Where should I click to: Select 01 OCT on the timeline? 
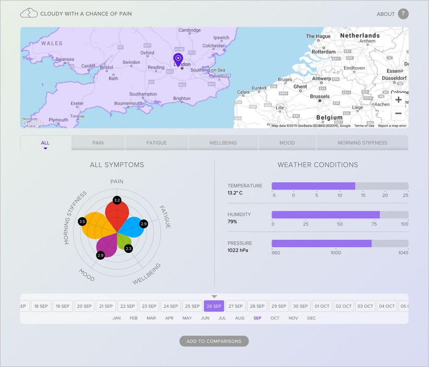pyautogui.click(x=322, y=306)
